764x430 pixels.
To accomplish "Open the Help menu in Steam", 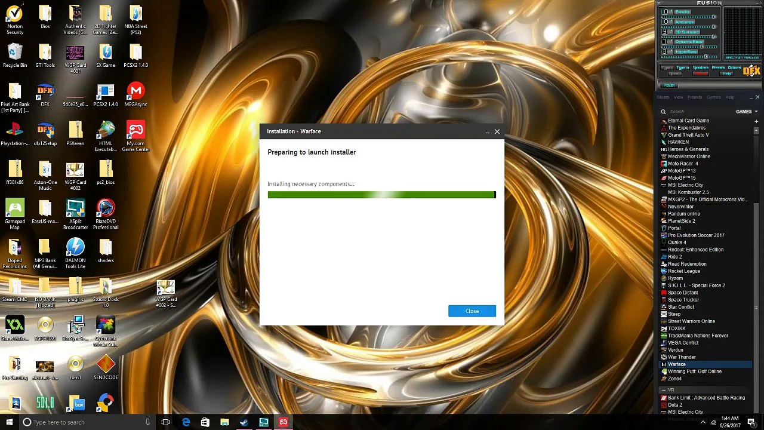I will [730, 97].
